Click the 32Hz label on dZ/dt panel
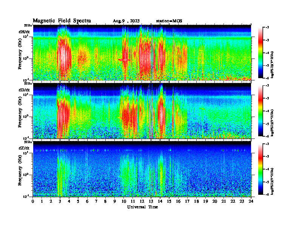 pos(28,142)
